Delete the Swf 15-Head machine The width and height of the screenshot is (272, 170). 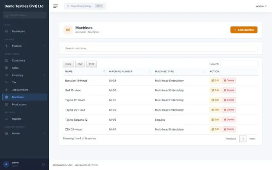point(229,90)
